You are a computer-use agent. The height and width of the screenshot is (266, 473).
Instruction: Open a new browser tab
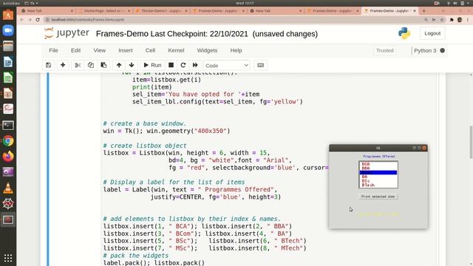423,10
